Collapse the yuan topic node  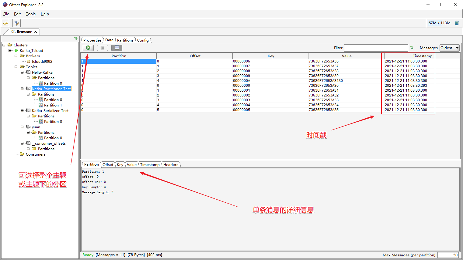click(x=22, y=127)
